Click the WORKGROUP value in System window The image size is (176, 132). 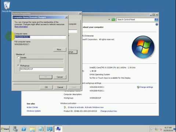[95, 98]
